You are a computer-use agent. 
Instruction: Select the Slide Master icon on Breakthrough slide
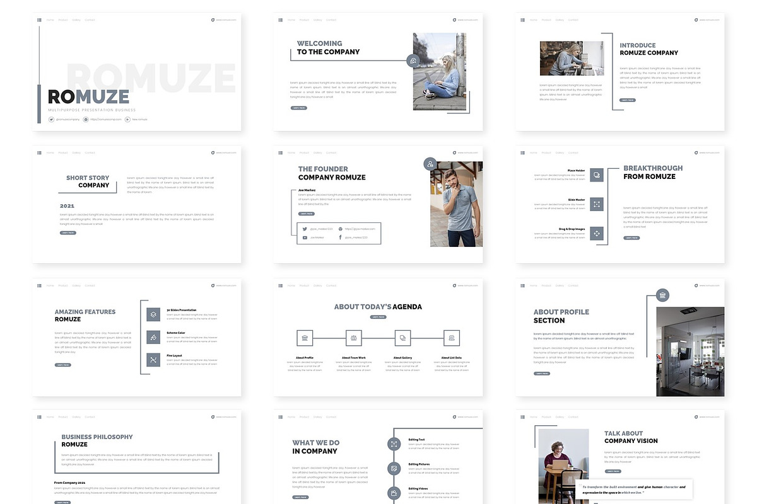597,204
